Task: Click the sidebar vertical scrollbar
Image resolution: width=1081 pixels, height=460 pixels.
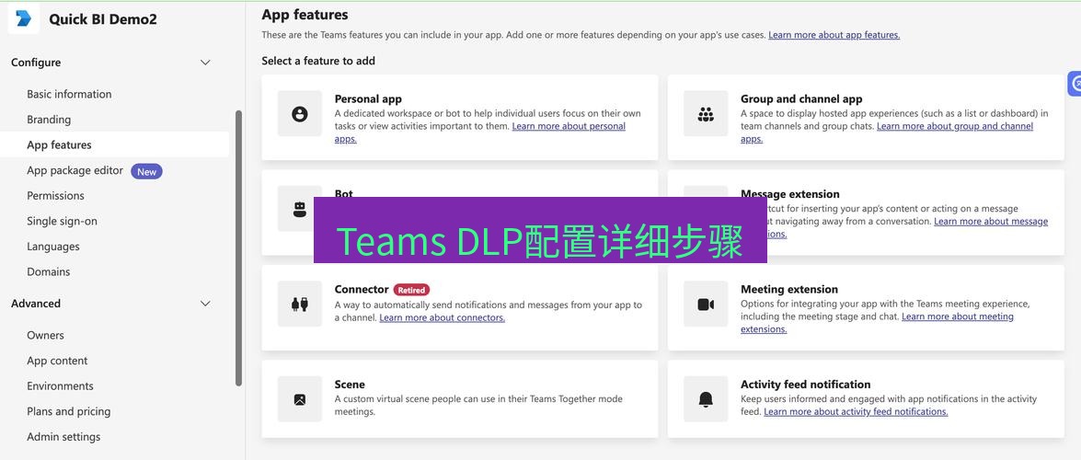Action: click(238, 248)
